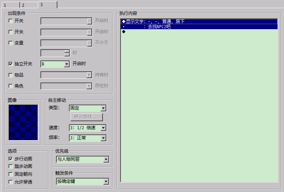Enable the second 开关 condition checkbox

pyautogui.click(x=11, y=32)
